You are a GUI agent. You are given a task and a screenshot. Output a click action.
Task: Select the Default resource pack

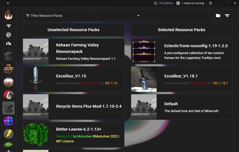tap(181, 107)
